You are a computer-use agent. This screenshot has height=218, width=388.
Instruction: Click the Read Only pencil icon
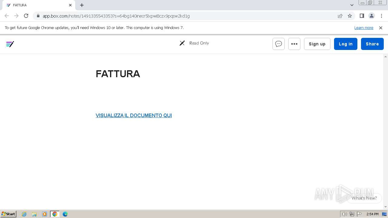click(x=182, y=43)
